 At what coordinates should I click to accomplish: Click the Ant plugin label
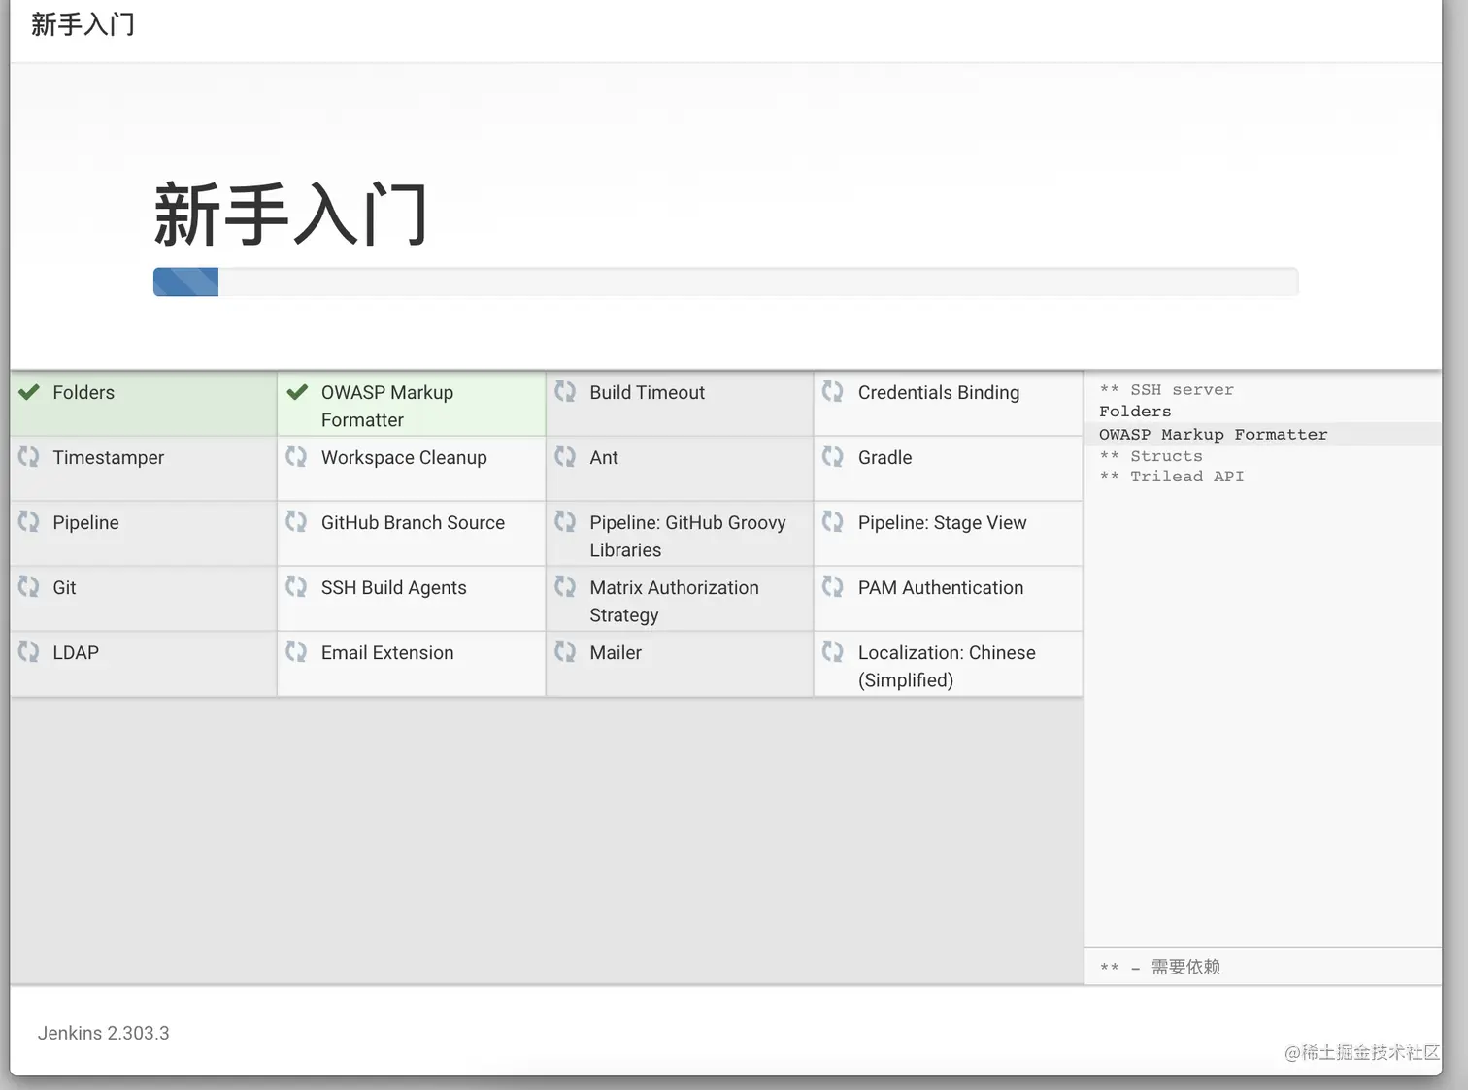click(604, 457)
